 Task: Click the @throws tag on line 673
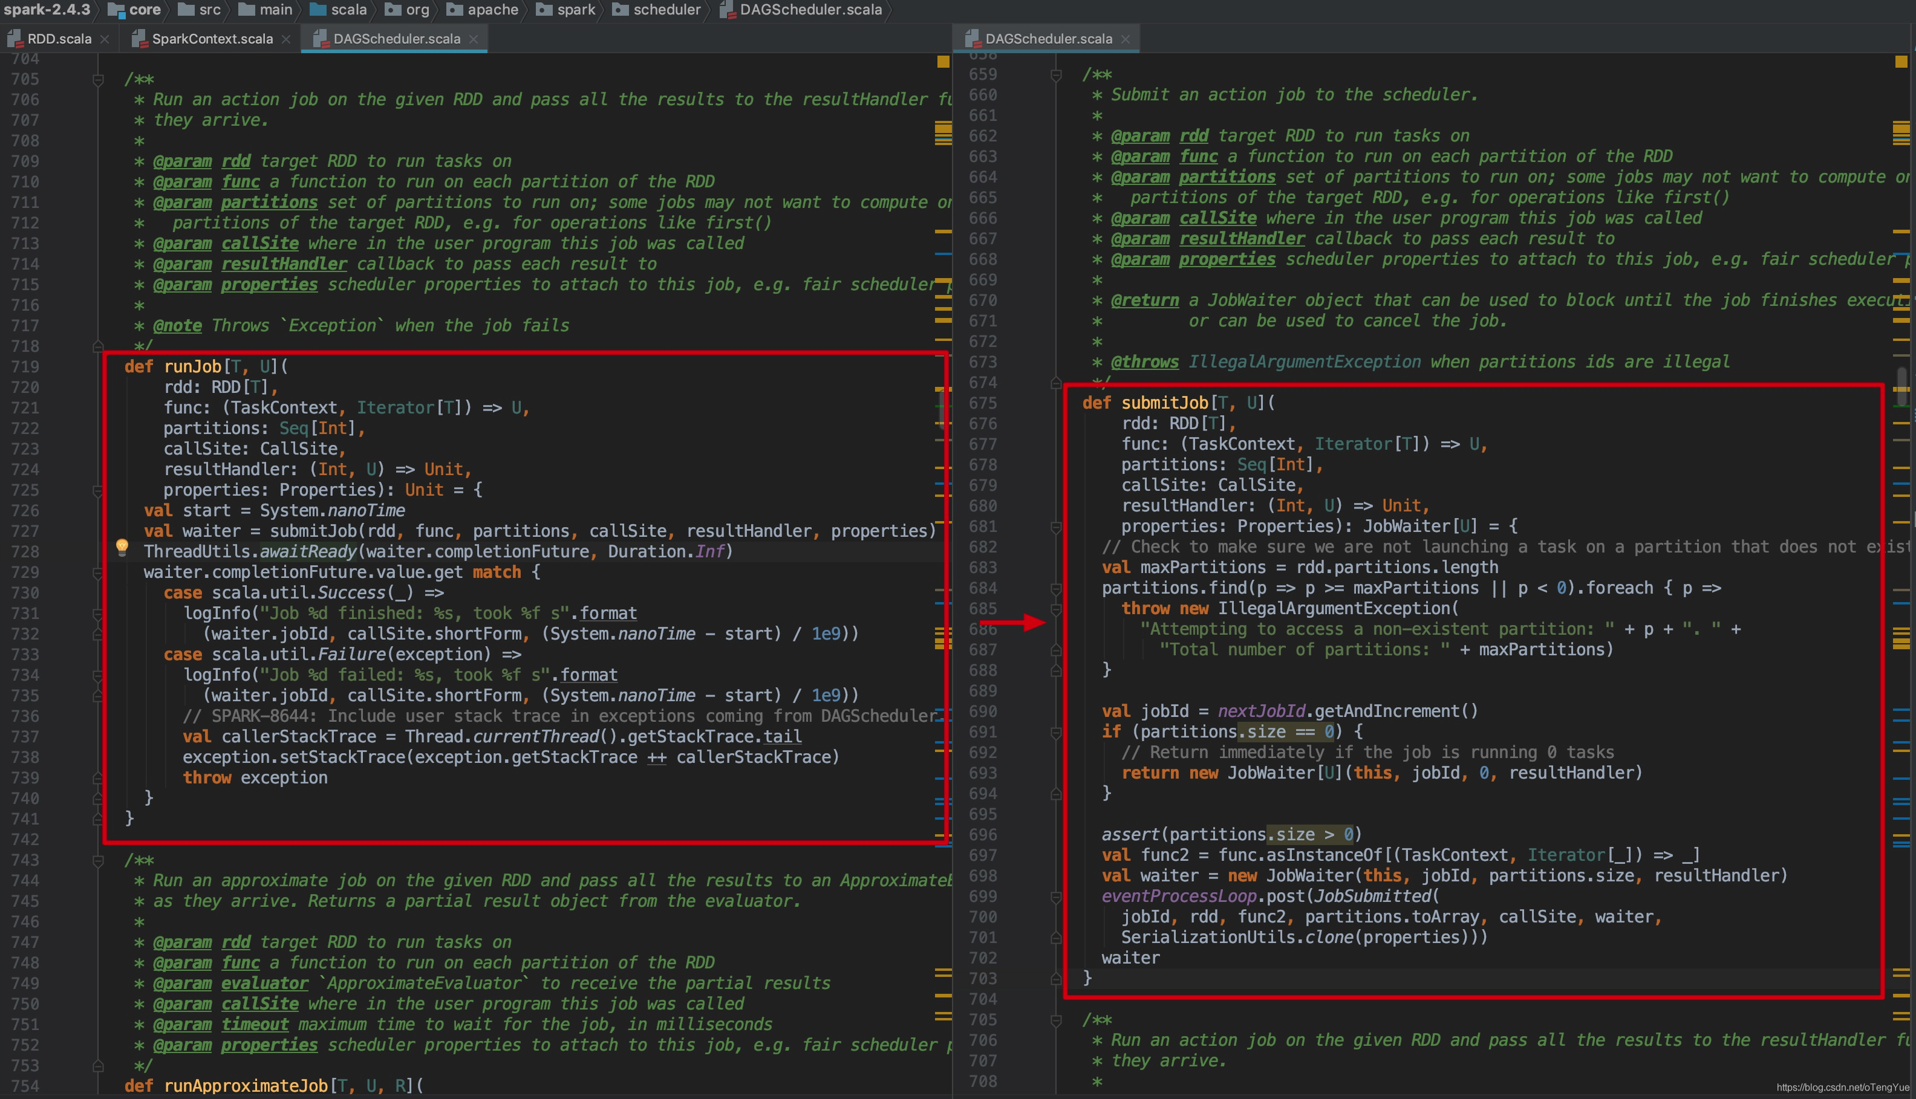coord(1144,362)
